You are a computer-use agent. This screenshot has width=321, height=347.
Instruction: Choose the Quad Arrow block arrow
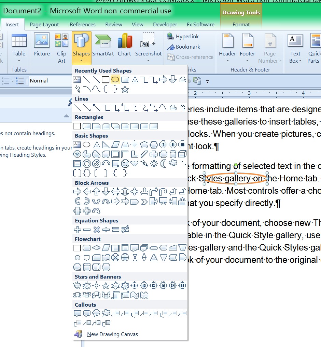pos(135,192)
